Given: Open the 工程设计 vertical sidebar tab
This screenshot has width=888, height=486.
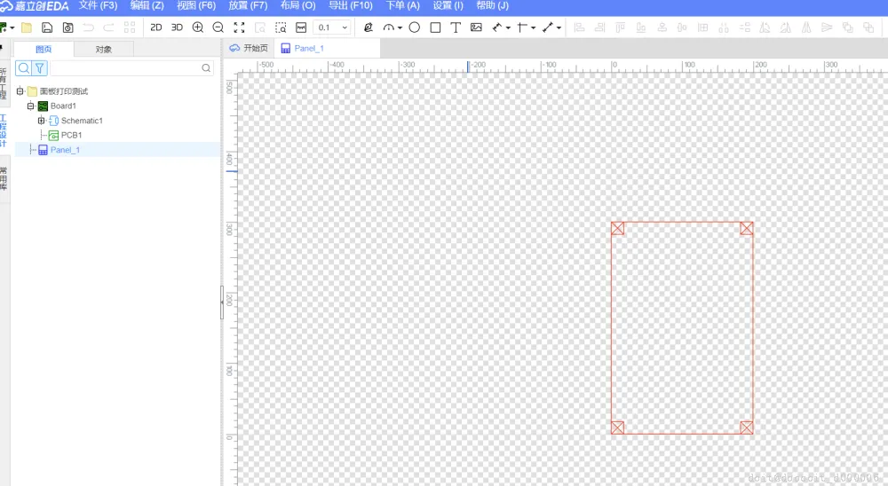Looking at the screenshot, I should [4, 130].
